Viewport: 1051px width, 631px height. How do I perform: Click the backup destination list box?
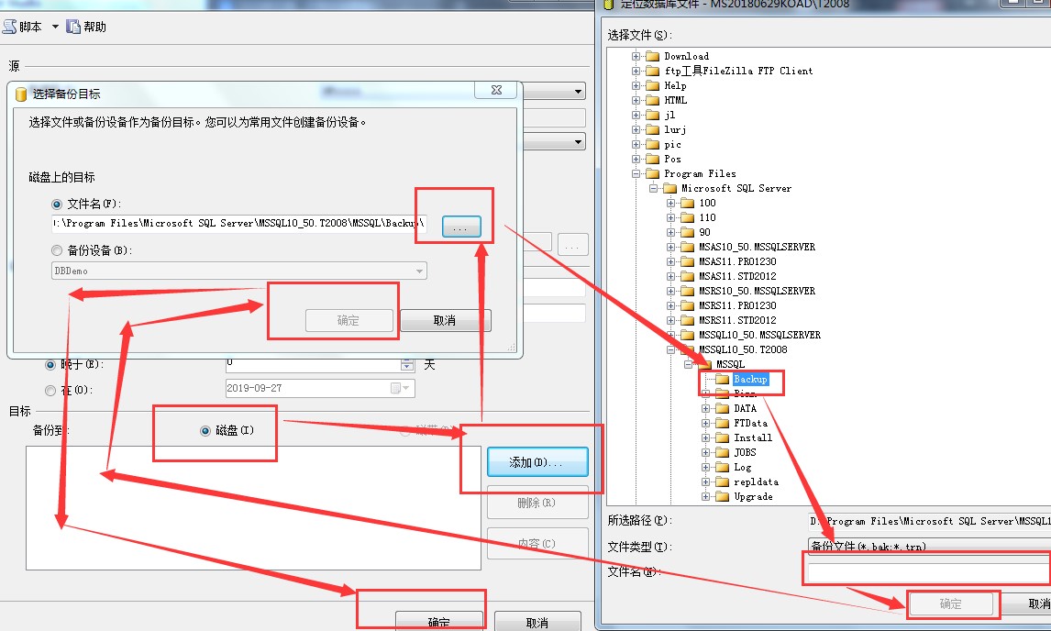click(x=253, y=508)
